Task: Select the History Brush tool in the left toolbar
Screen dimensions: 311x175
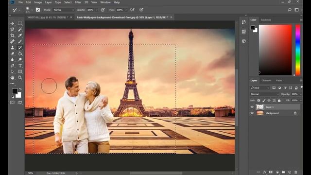Action: 20,48
